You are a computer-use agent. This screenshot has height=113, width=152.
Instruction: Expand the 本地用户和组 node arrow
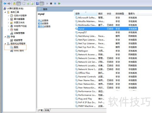(9, 26)
